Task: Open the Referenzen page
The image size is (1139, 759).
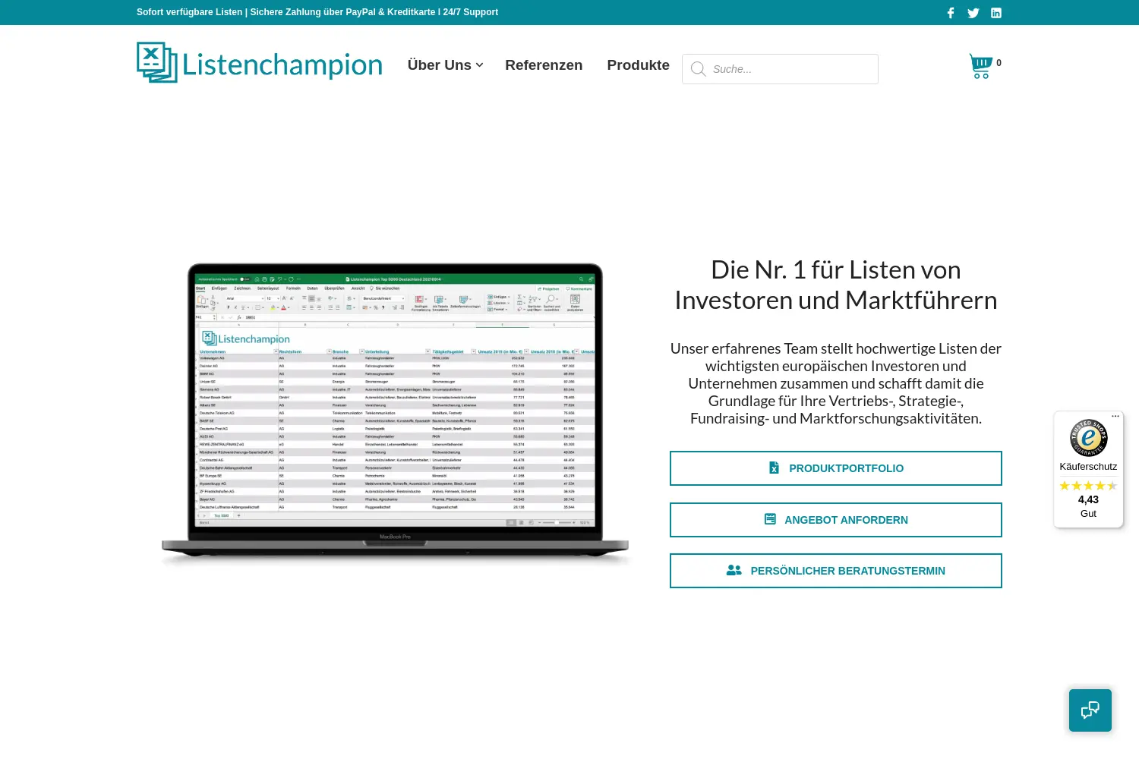Action: click(544, 65)
